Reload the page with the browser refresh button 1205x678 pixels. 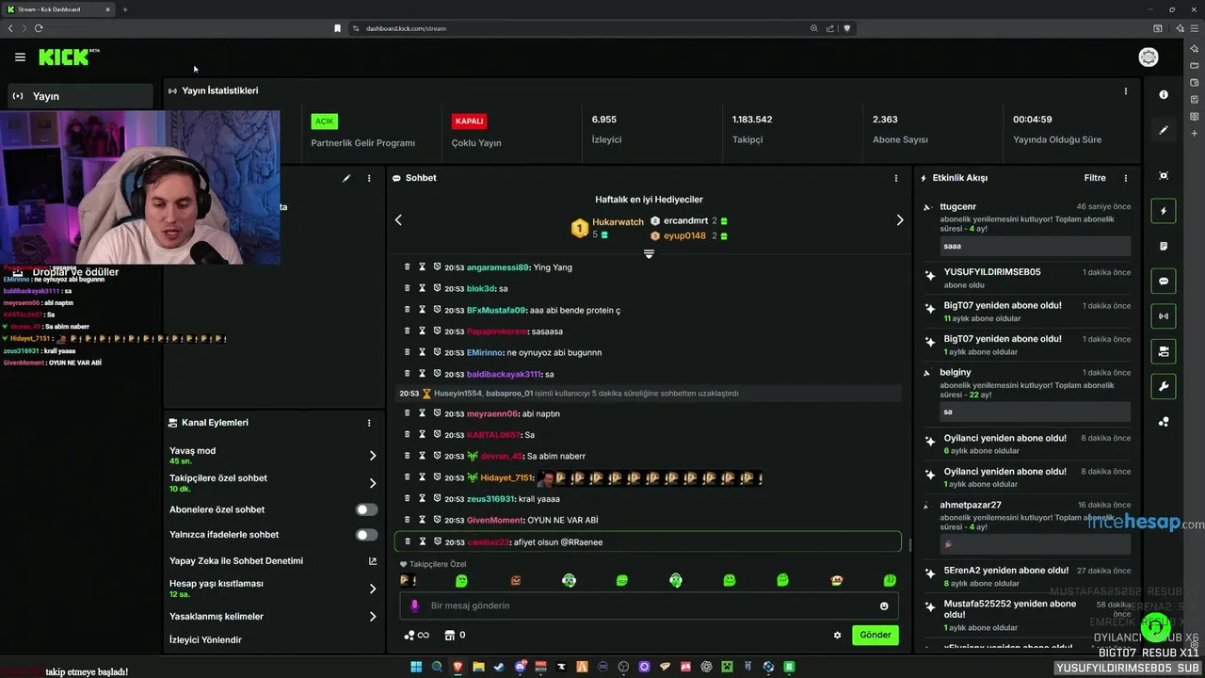coord(39,28)
